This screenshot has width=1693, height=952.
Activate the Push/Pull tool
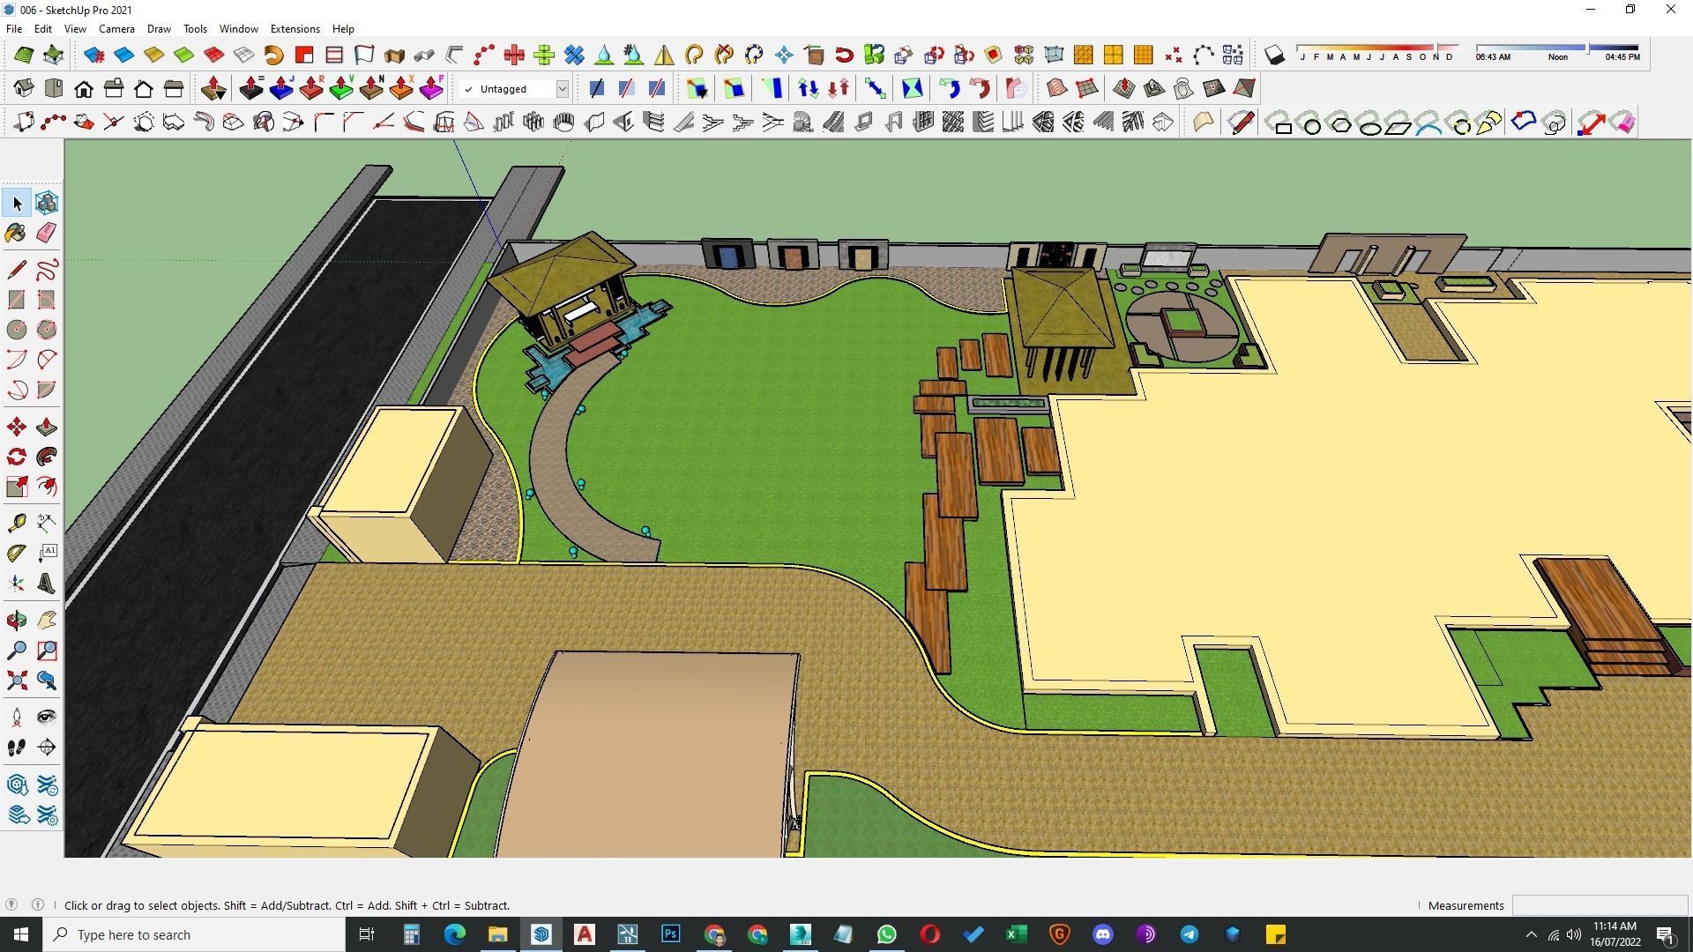[47, 428]
